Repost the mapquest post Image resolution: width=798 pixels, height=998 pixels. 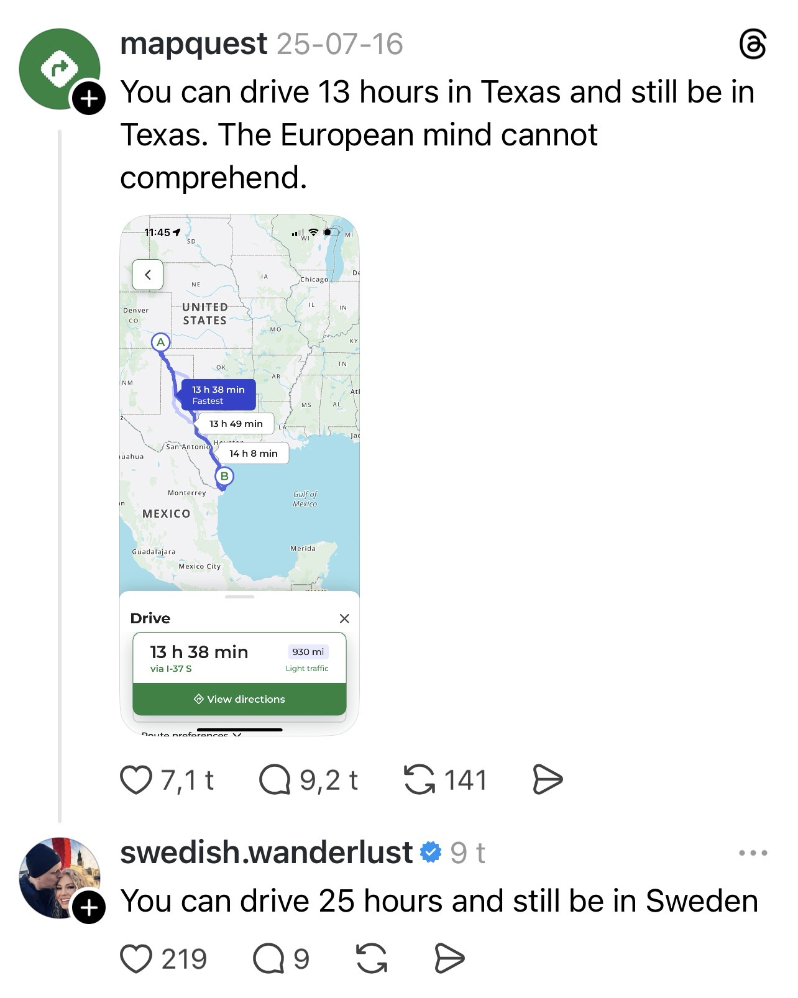coord(420,780)
